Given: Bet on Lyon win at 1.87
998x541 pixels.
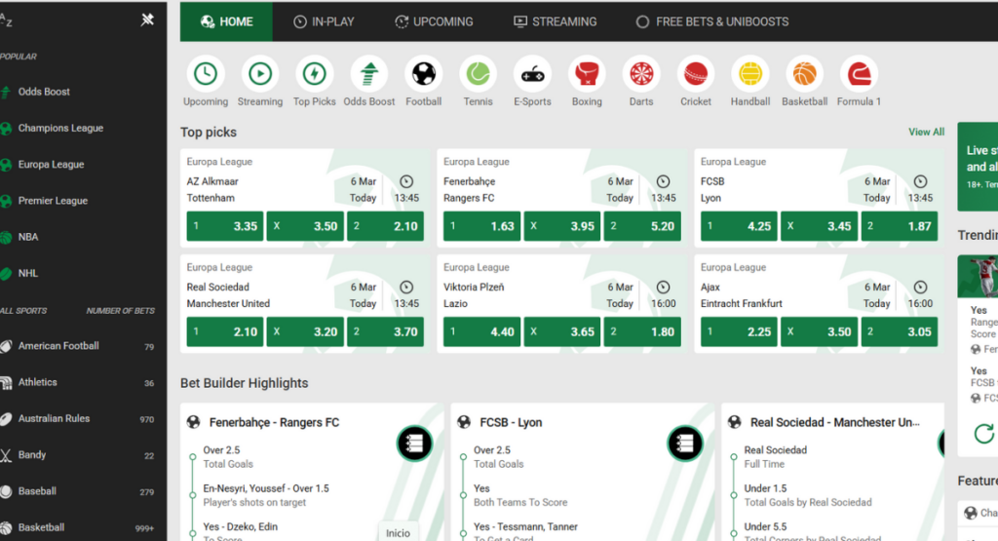Looking at the screenshot, I should (900, 226).
